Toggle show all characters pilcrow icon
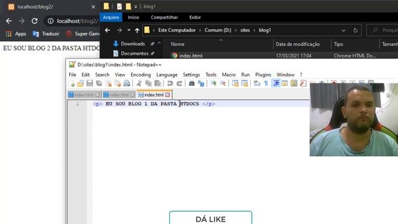Screen dimensions: 398x224 coord(266,83)
